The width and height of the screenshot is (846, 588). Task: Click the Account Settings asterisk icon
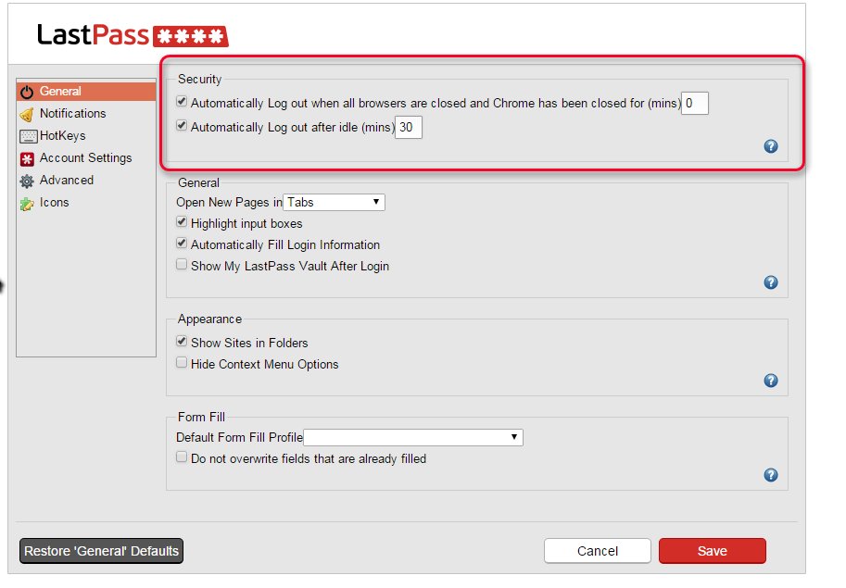[x=27, y=158]
